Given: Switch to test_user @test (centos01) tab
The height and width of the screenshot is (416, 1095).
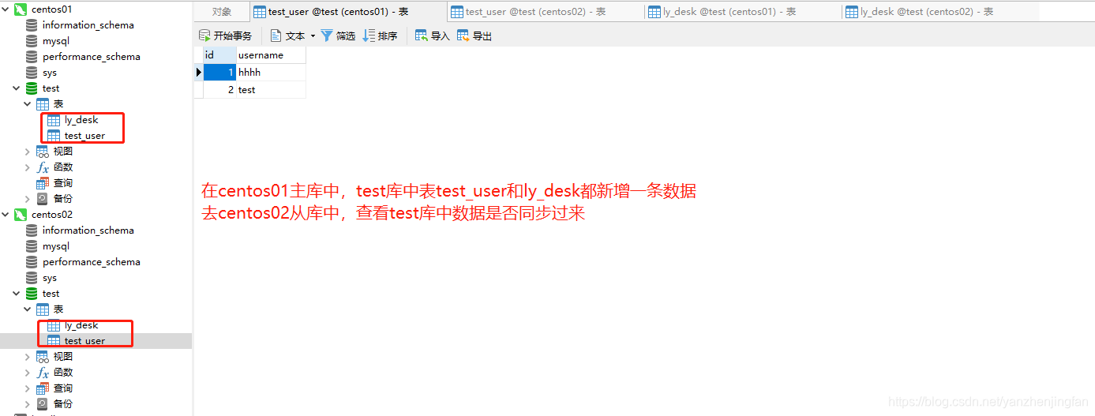Looking at the screenshot, I should 348,12.
